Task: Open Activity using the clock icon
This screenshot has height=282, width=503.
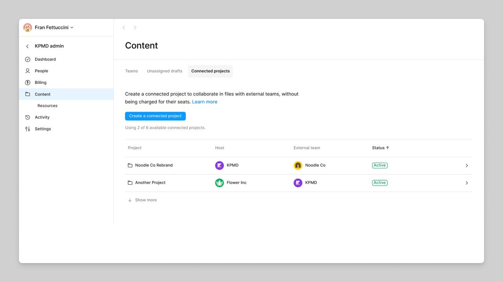Action: [x=27, y=117]
